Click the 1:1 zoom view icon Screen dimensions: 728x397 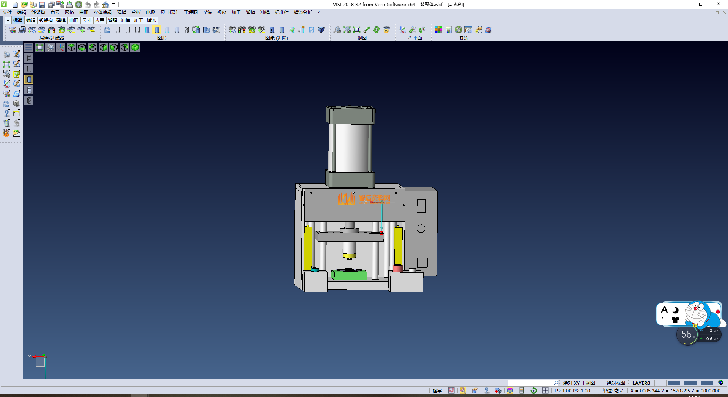(357, 30)
